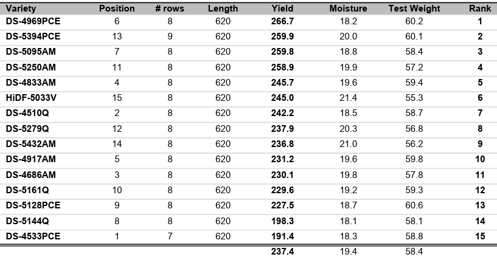Click the # rows column header
497x257 pixels.
tap(170, 9)
